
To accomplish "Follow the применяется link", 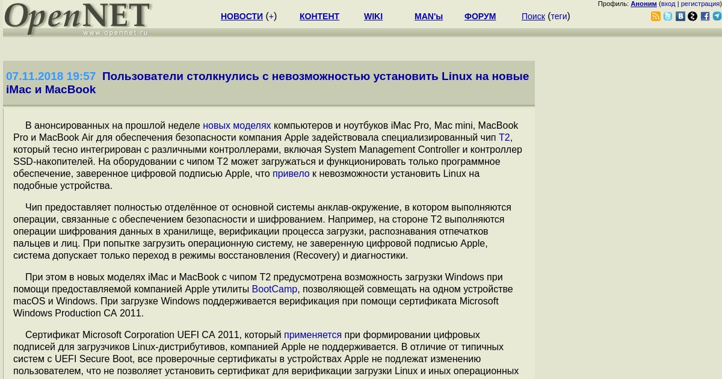I will 313,334.
